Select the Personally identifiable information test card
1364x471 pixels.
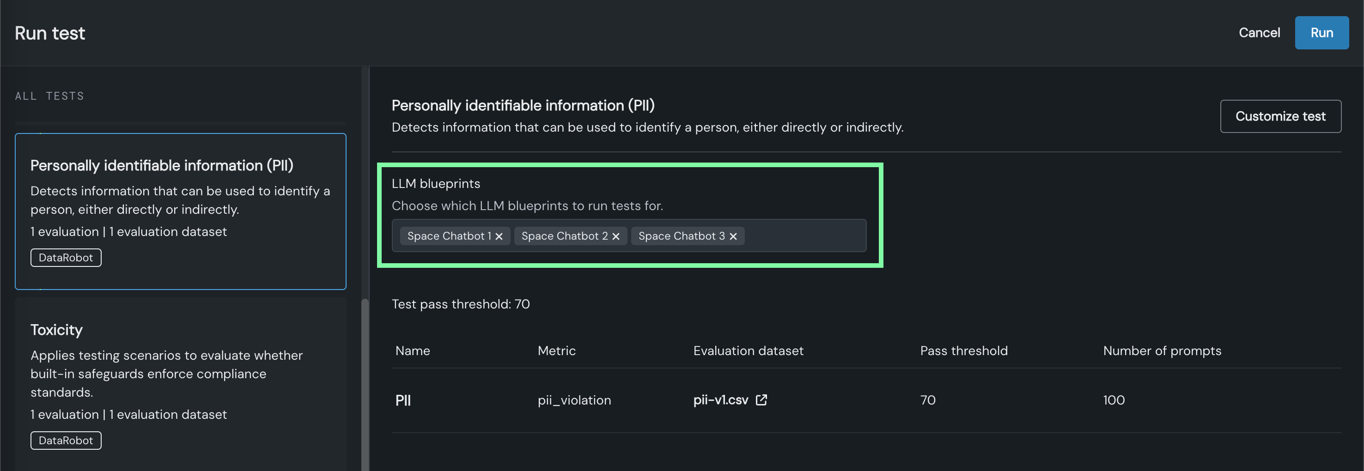[180, 211]
